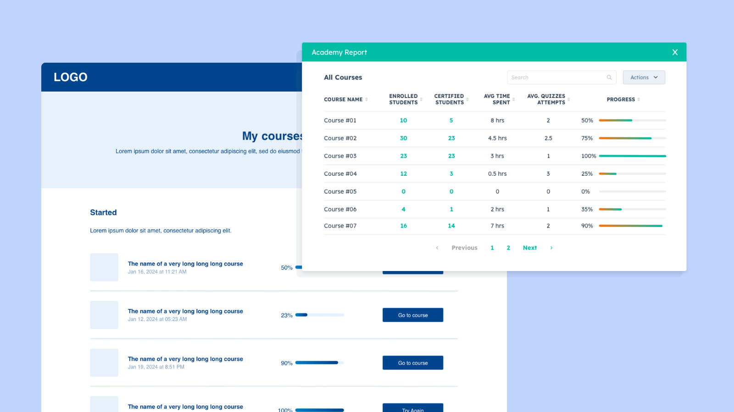The image size is (734, 412).
Task: Click the All Courses heading
Action: 343,77
